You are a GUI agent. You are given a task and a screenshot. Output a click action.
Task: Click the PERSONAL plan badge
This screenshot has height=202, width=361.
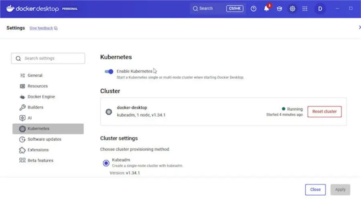pos(70,9)
